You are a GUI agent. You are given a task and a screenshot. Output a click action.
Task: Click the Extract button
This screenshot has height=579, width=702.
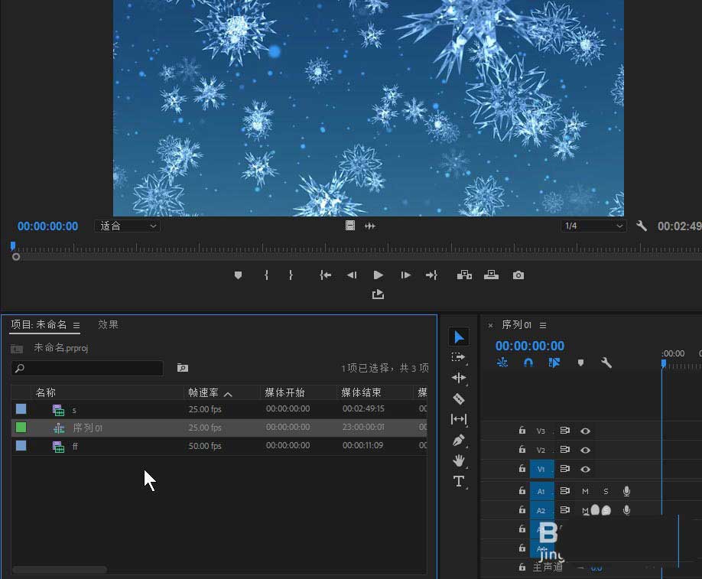click(x=491, y=275)
